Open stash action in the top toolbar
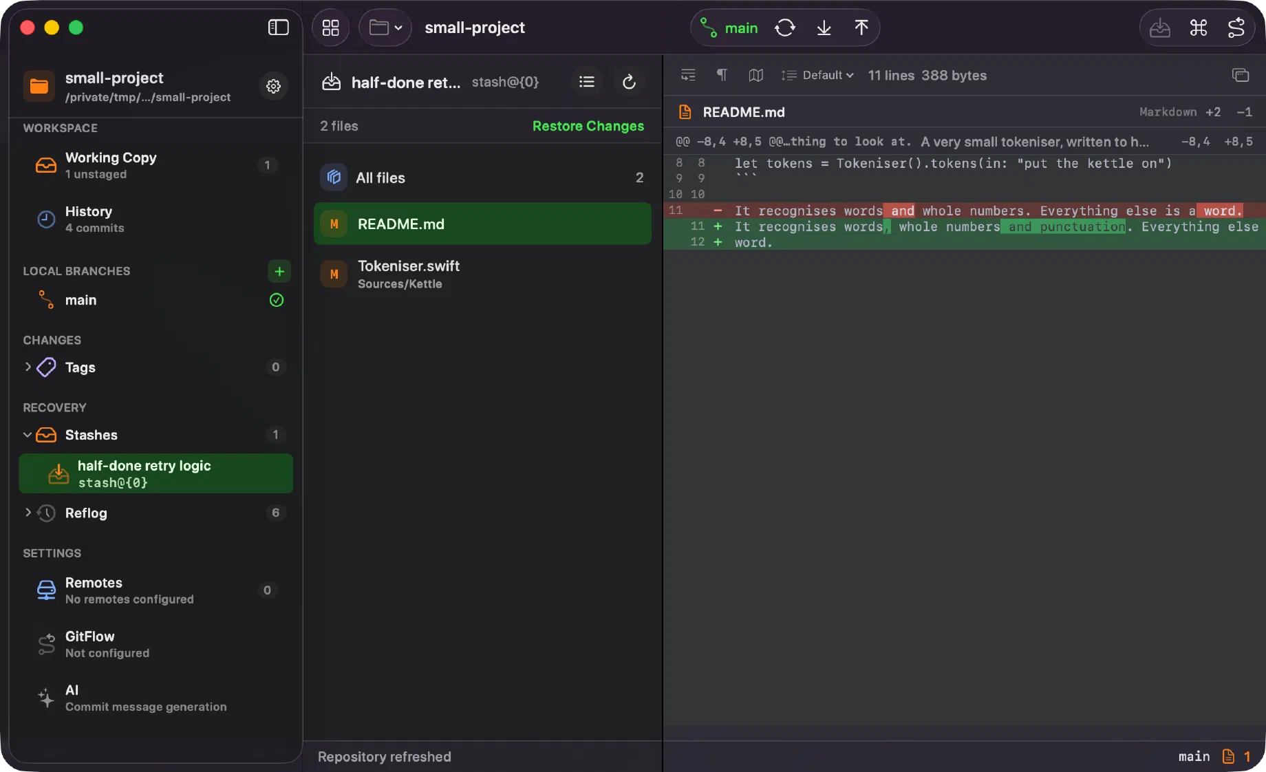 pos(1160,28)
